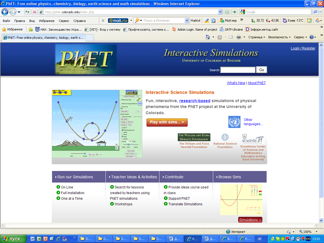Click the пуск Start button

coord(13,239)
